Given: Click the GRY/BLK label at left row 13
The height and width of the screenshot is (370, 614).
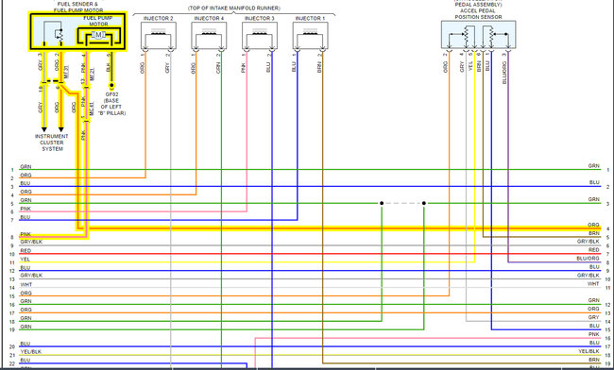Looking at the screenshot, I should [x=31, y=276].
